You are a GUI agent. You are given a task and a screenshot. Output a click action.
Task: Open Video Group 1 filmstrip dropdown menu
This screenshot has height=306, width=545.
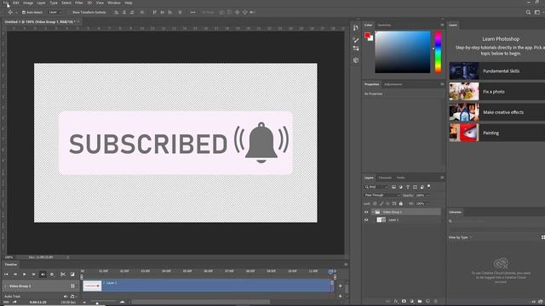73,286
